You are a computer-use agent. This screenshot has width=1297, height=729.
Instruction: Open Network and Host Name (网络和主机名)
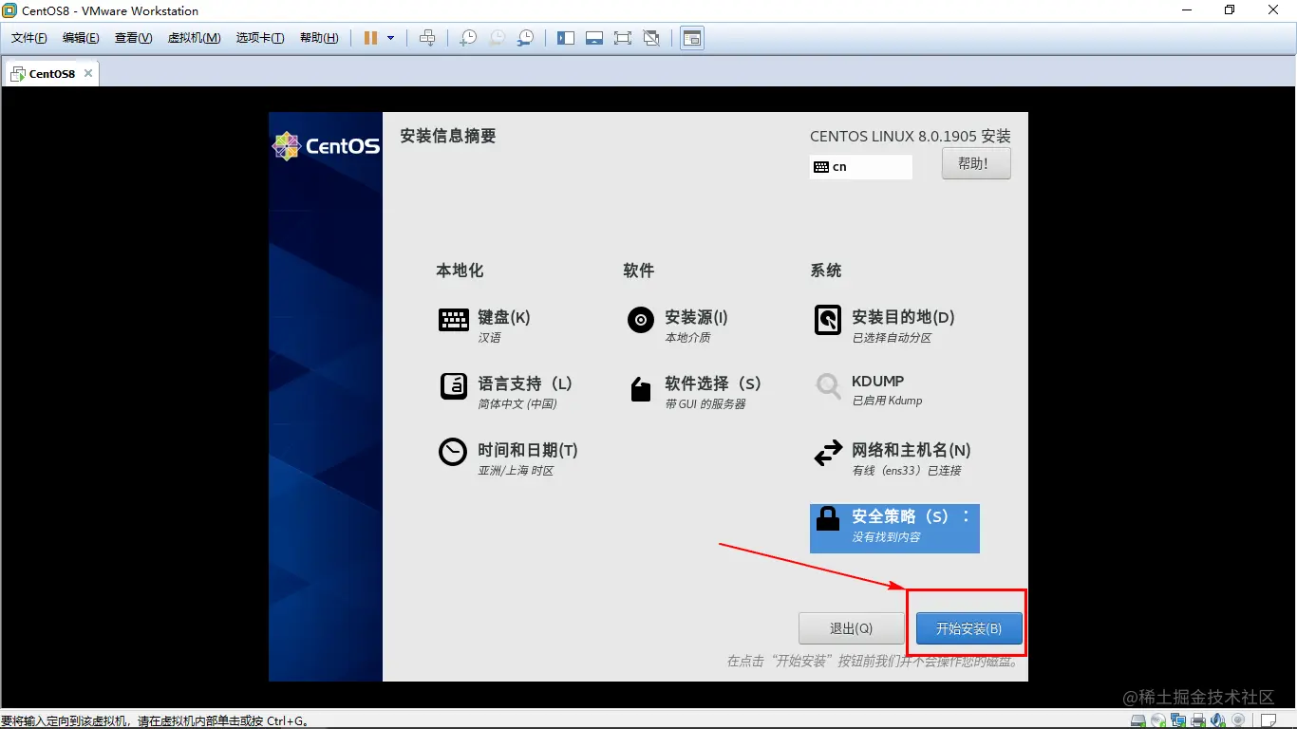893,458
